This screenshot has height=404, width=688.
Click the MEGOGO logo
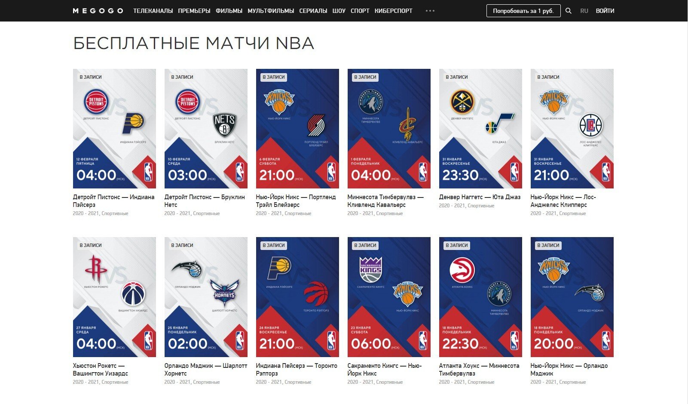pyautogui.click(x=98, y=11)
